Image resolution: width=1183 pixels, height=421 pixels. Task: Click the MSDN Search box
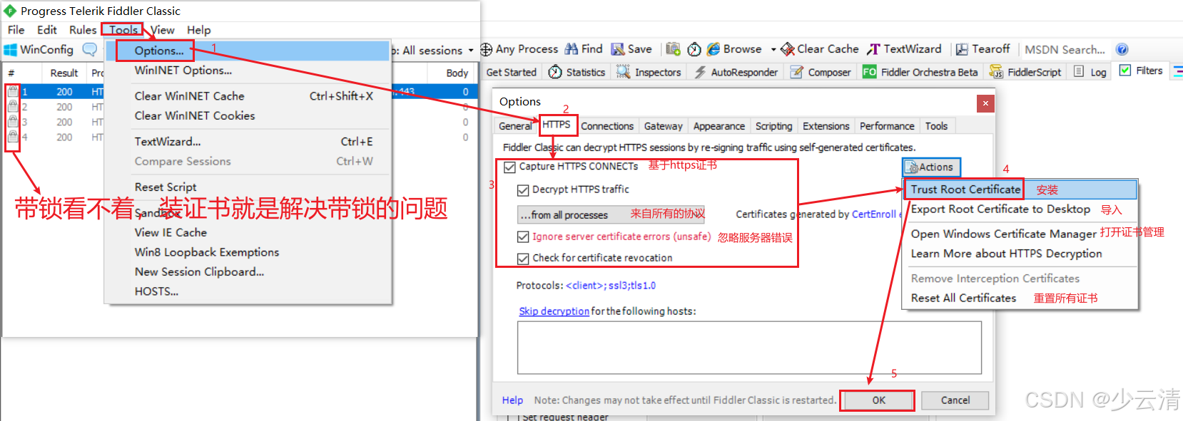[1065, 50]
